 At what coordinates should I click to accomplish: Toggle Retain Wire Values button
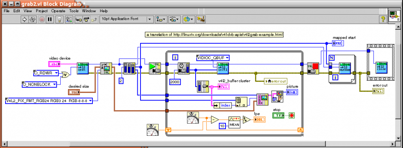click(x=69, y=19)
